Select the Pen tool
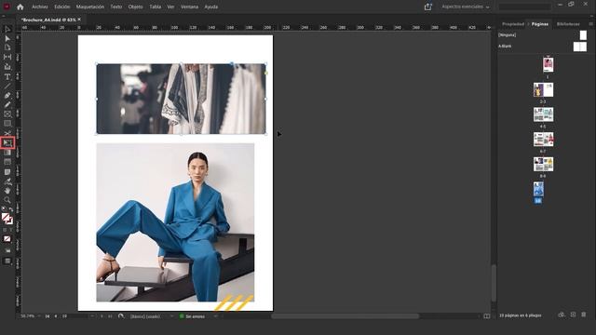The image size is (596, 335). 7,95
